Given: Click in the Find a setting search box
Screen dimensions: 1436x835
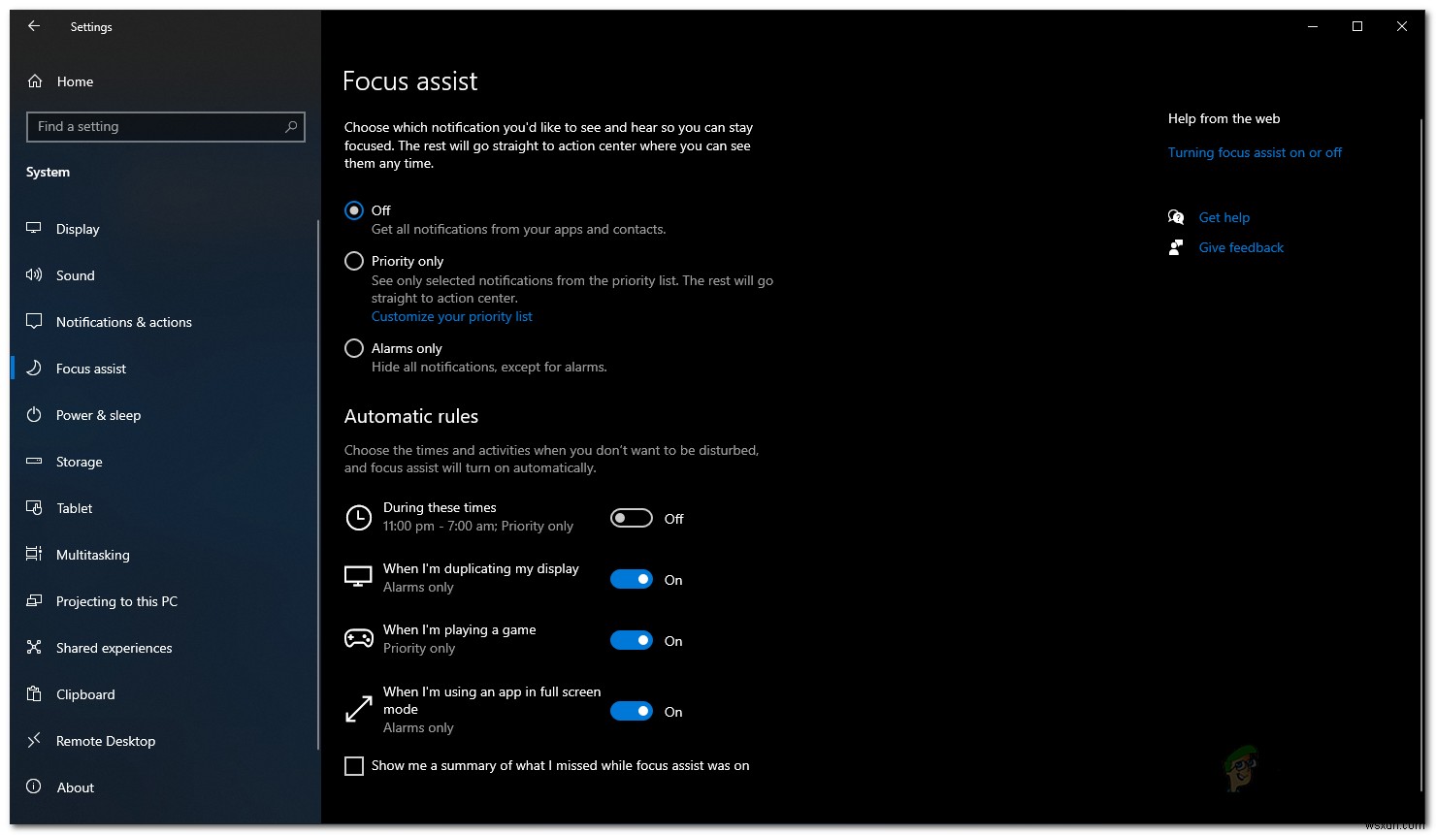Looking at the screenshot, I should click(165, 126).
